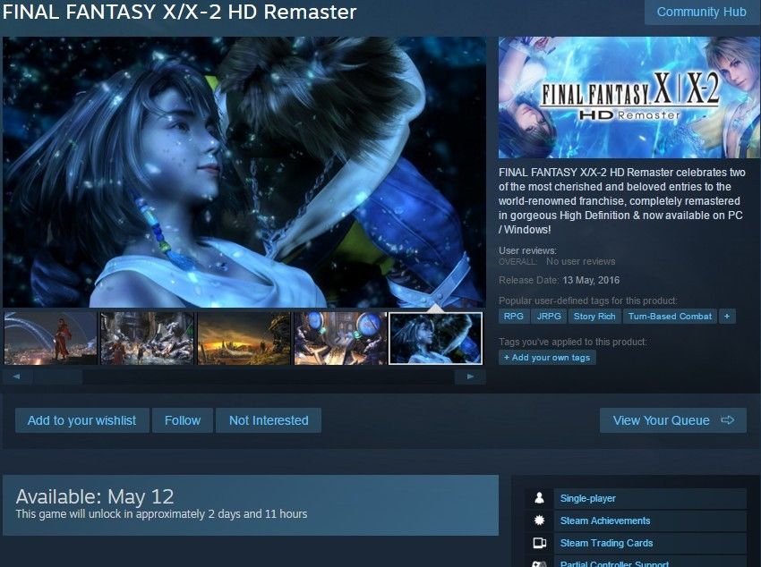Add the game to your wishlist
Image resolution: width=761 pixels, height=567 pixels.
pos(81,420)
